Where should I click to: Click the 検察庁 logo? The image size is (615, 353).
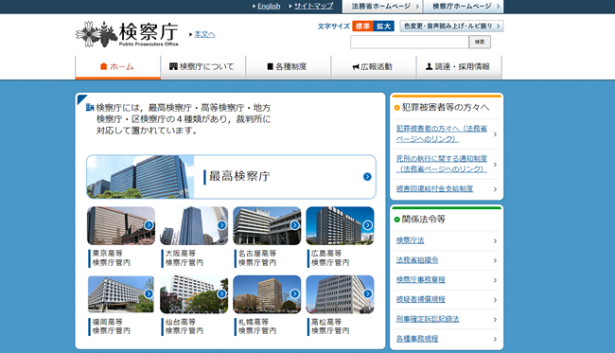[x=127, y=34]
